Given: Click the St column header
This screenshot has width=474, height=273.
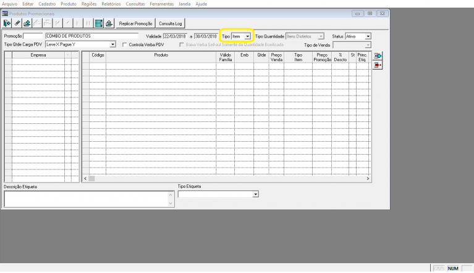Looking at the screenshot, I should click(x=352, y=57).
